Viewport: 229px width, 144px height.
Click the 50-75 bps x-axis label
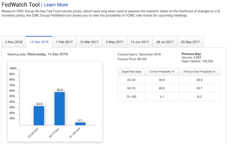(x=54, y=133)
